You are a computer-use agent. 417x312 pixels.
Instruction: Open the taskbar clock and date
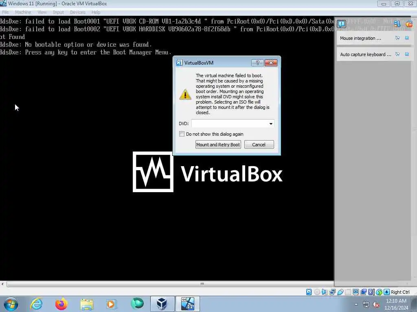396,304
